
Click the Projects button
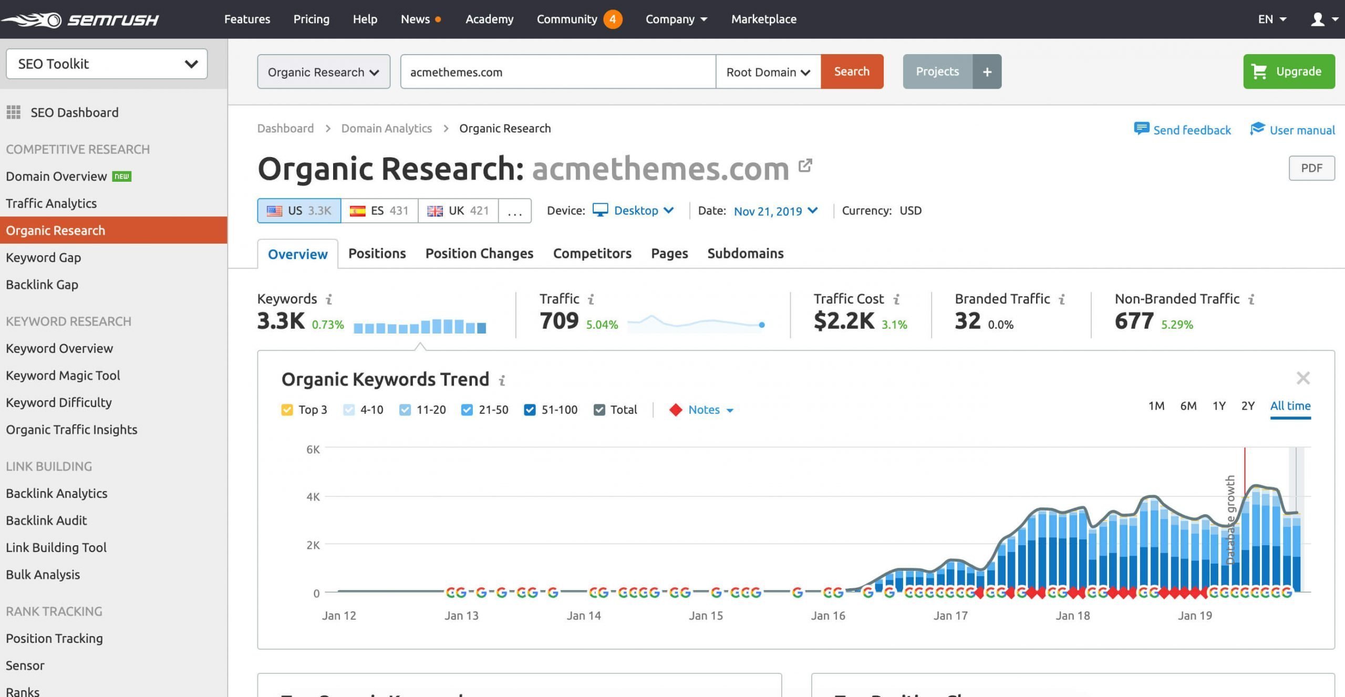click(x=937, y=71)
